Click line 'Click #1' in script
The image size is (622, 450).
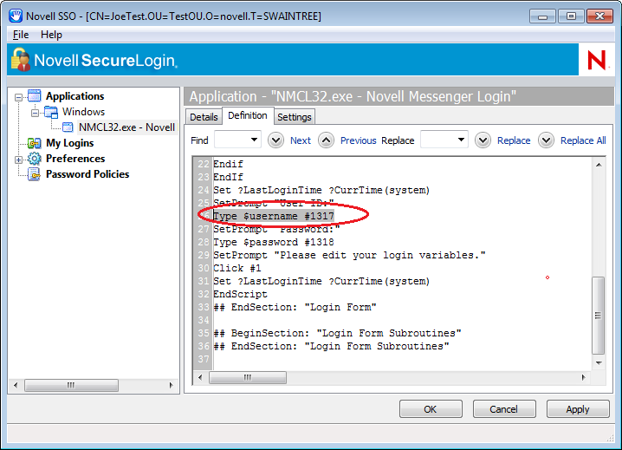pyautogui.click(x=237, y=268)
